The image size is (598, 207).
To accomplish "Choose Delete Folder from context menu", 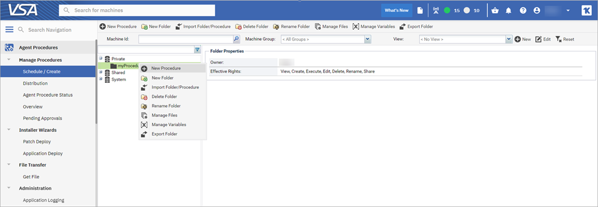I will tap(172, 96).
